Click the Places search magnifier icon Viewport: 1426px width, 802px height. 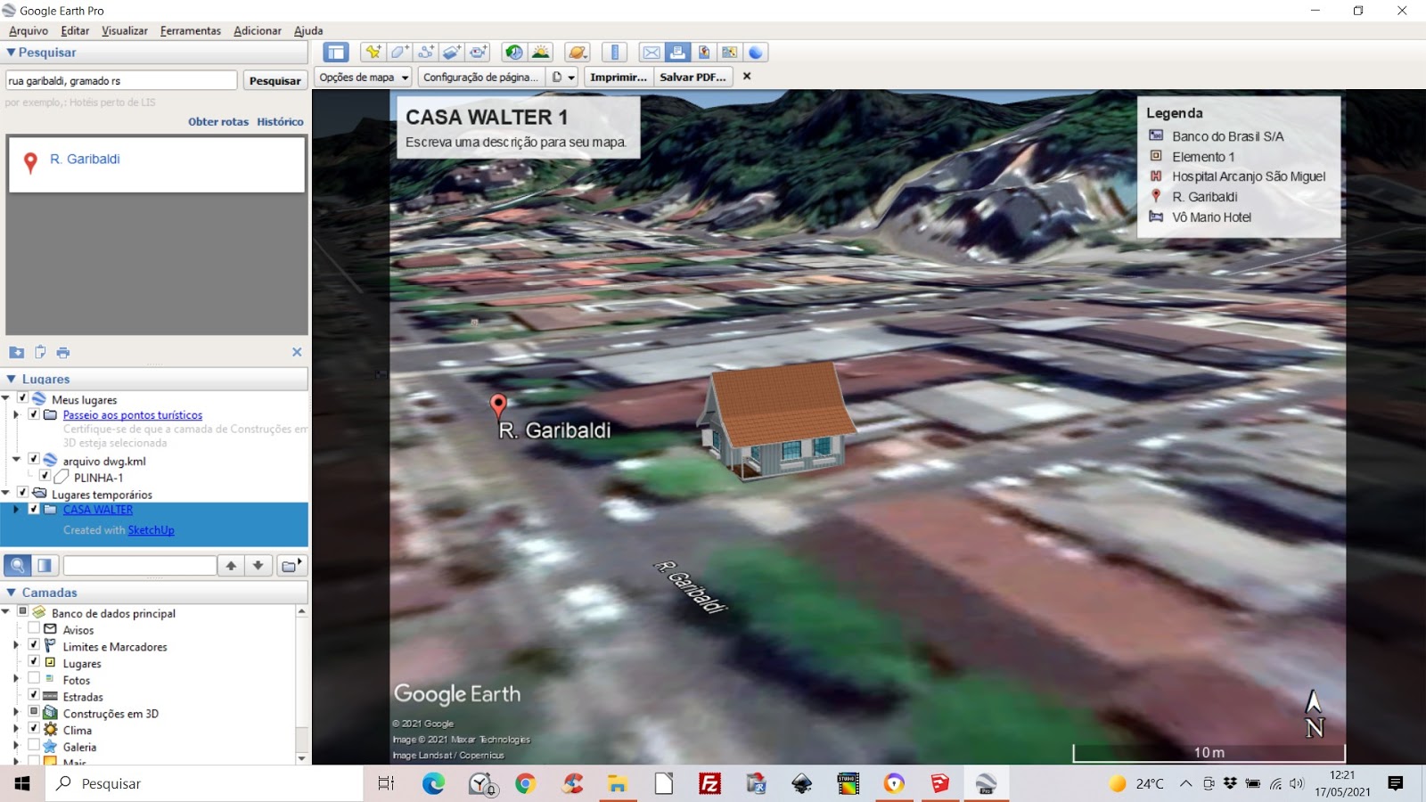click(x=17, y=566)
